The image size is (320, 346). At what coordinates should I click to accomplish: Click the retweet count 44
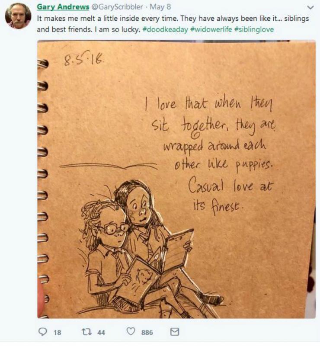tap(101, 333)
